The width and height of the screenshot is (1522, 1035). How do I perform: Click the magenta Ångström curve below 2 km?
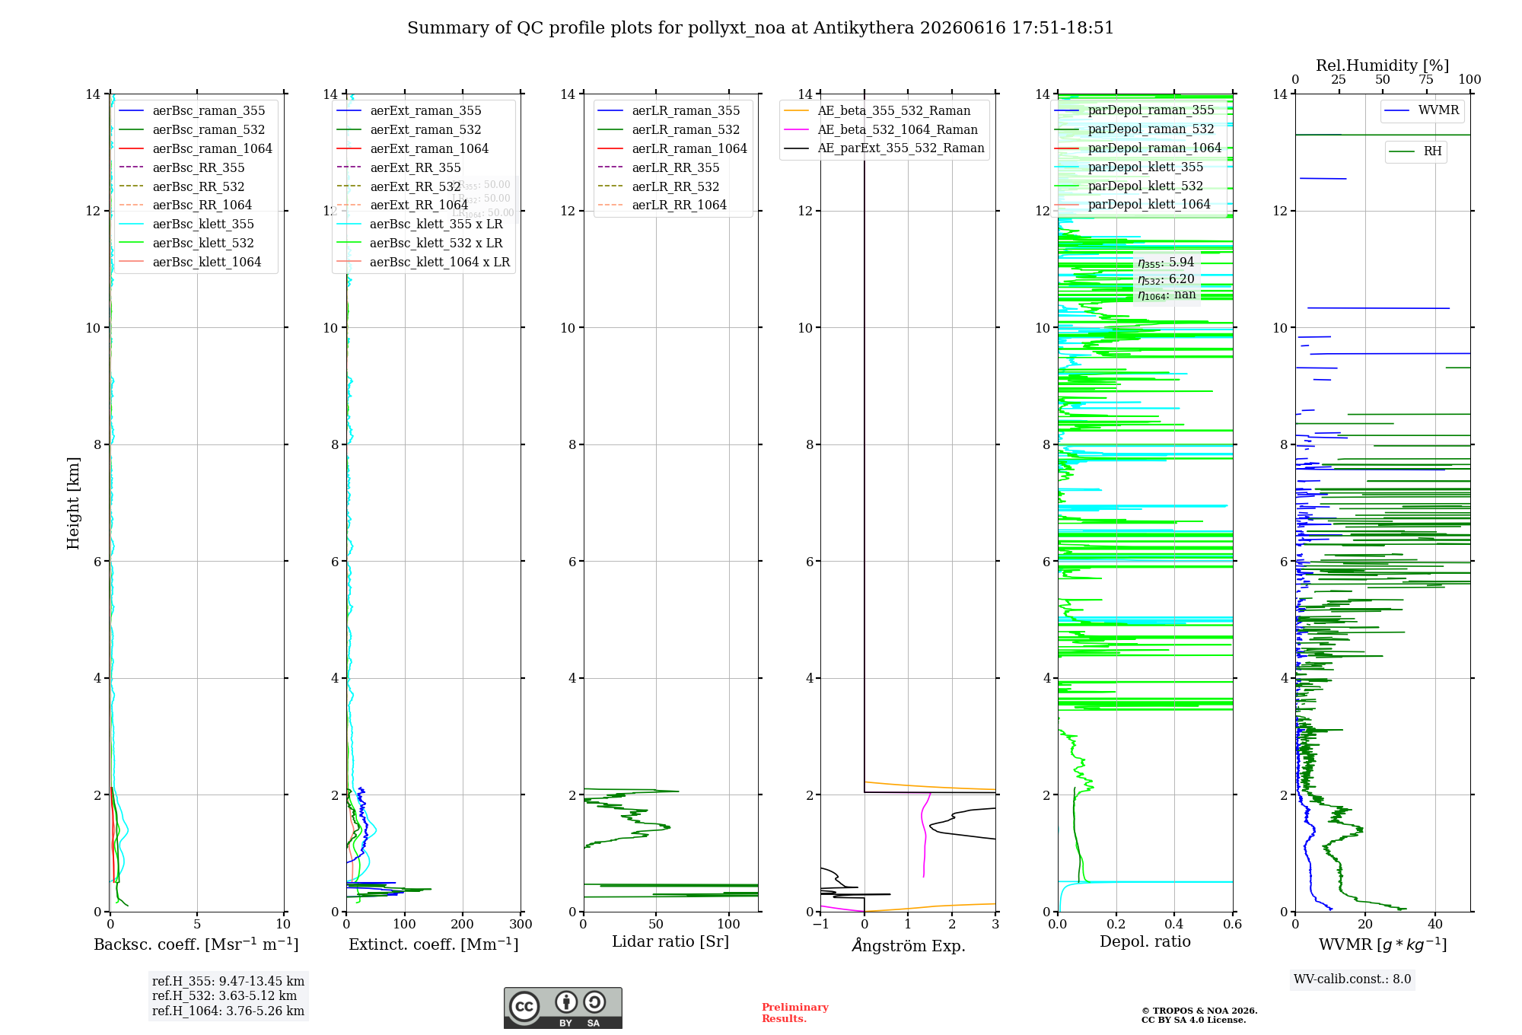click(x=925, y=833)
